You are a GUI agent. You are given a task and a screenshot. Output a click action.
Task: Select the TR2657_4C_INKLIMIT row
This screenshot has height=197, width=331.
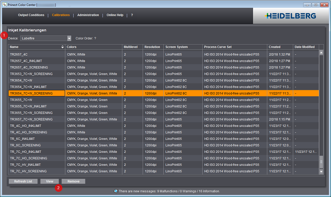pyautogui.click(x=164, y=61)
